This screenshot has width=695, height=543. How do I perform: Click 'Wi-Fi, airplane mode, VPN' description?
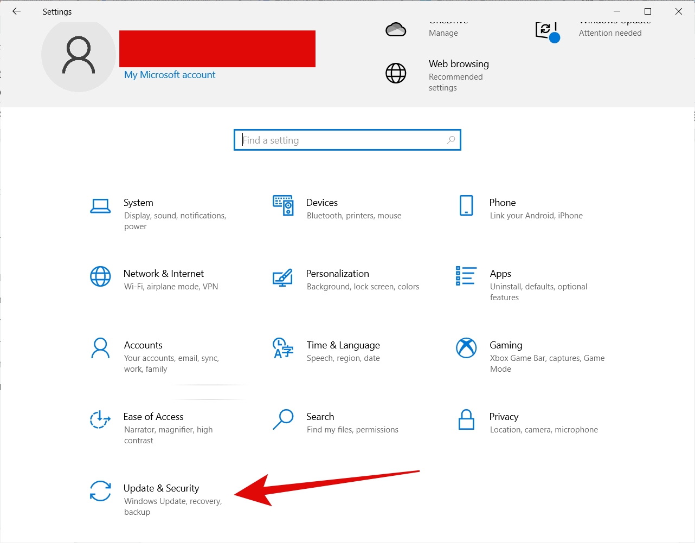pyautogui.click(x=171, y=287)
